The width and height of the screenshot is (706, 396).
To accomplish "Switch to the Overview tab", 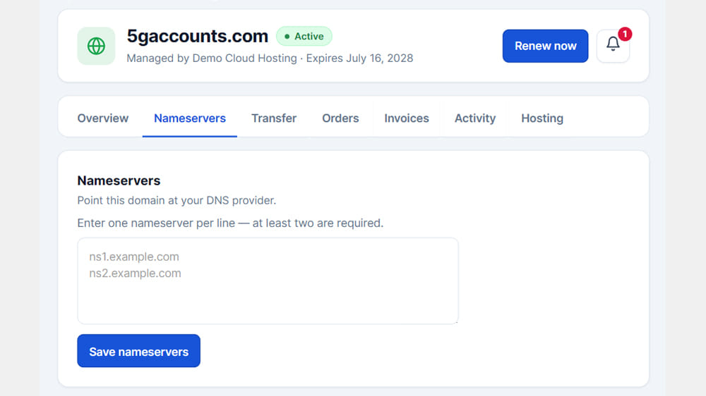I will tap(102, 118).
